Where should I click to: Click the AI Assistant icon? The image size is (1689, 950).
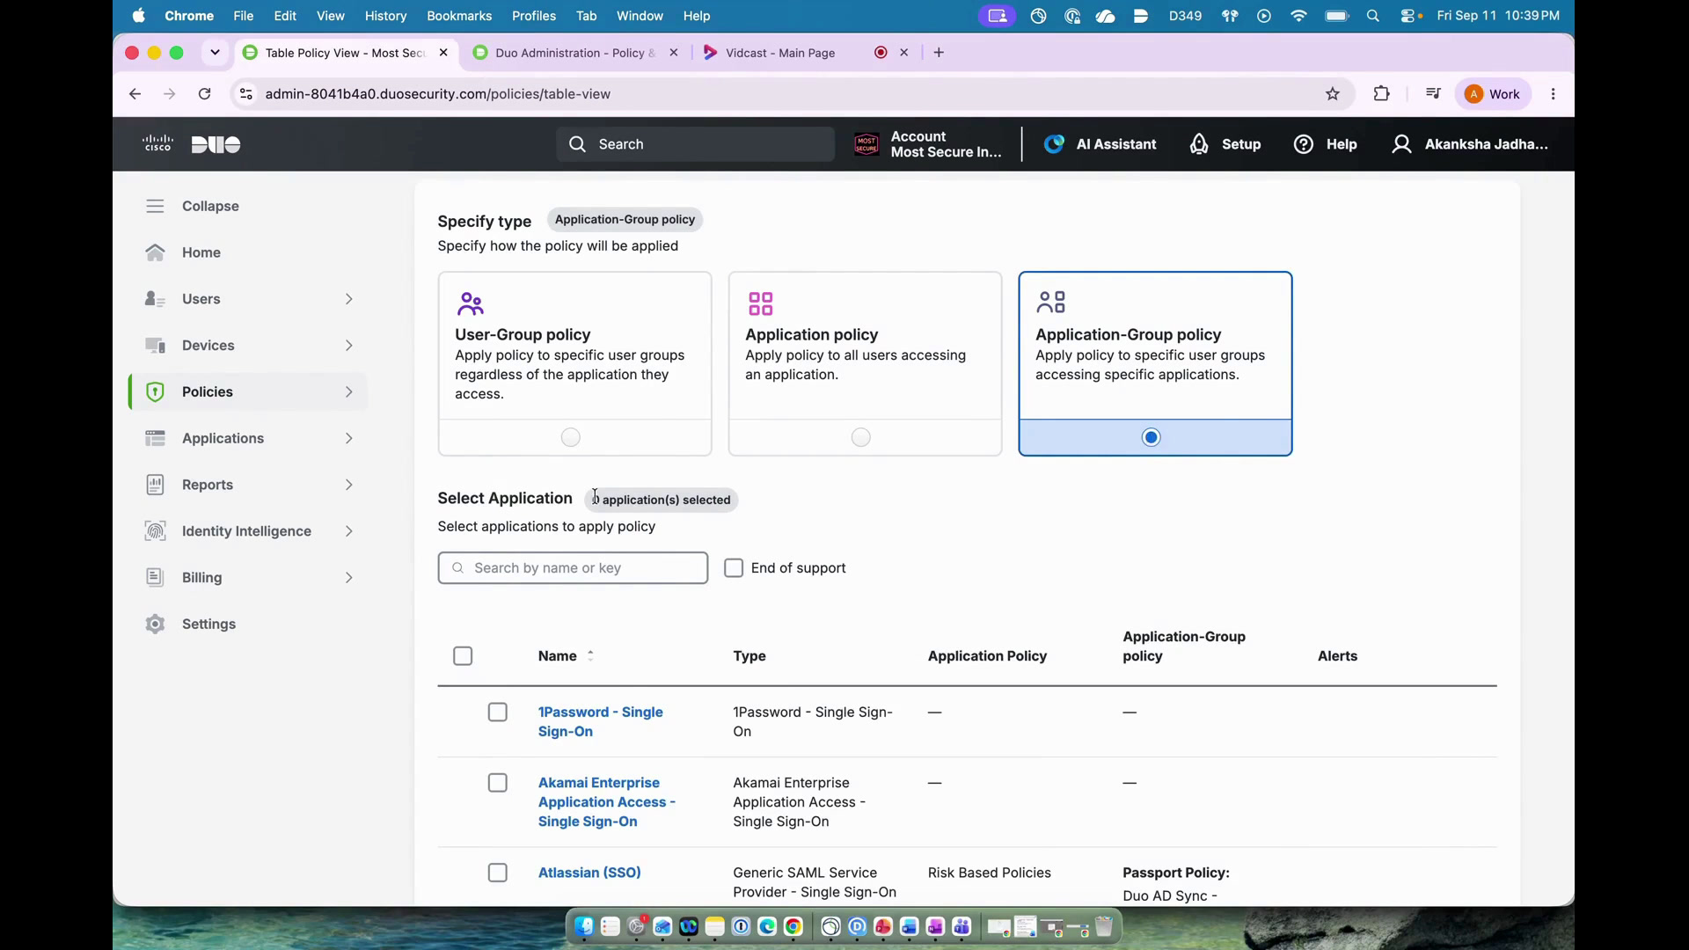[1054, 144]
